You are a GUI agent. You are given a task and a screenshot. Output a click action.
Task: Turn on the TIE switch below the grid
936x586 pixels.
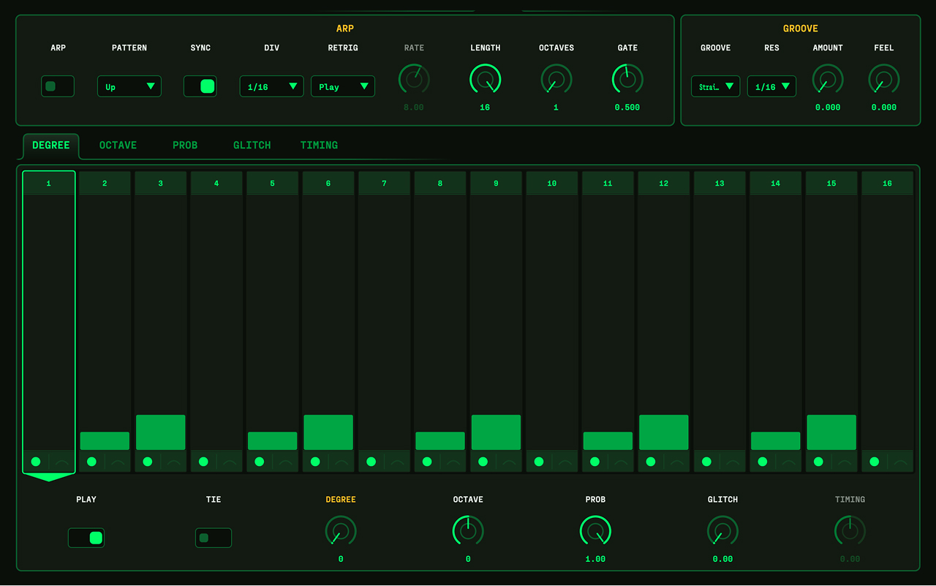pyautogui.click(x=214, y=538)
